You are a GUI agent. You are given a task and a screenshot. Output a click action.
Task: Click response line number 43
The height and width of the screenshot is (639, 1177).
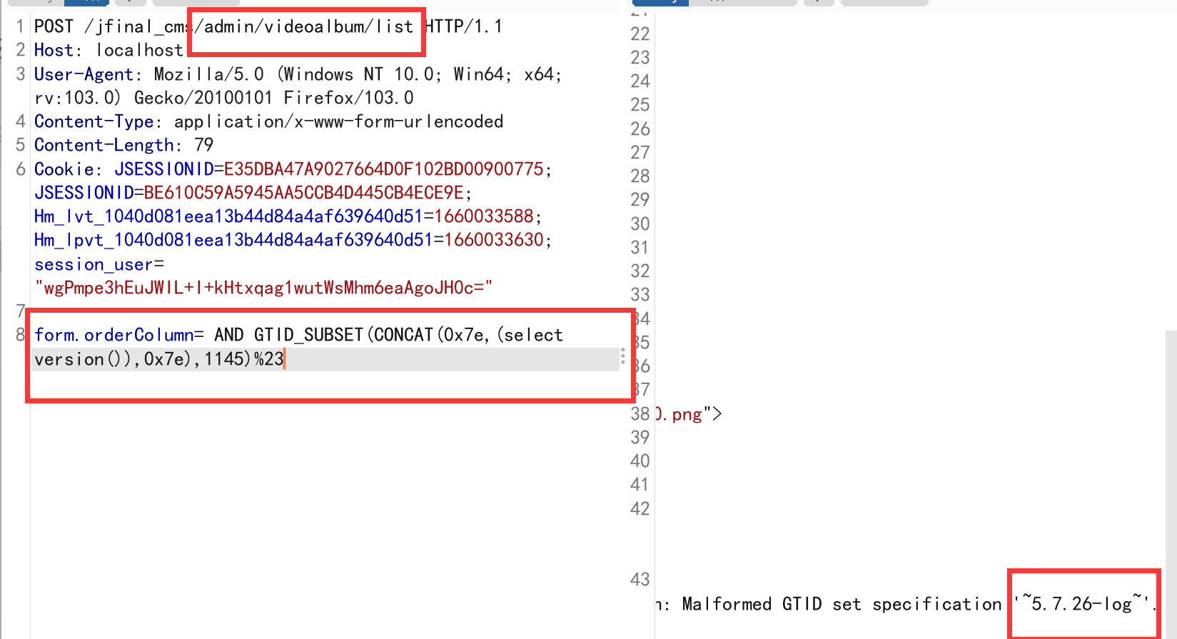640,580
